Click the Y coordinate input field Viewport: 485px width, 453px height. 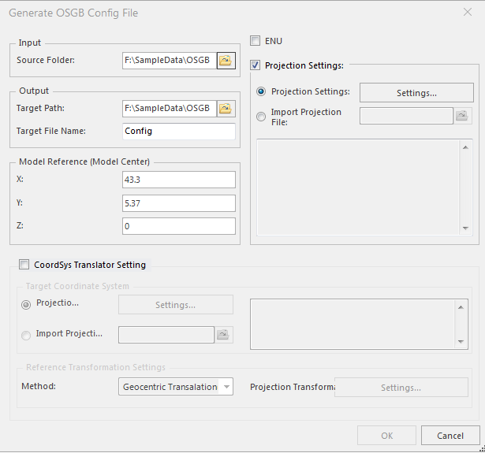[179, 203]
